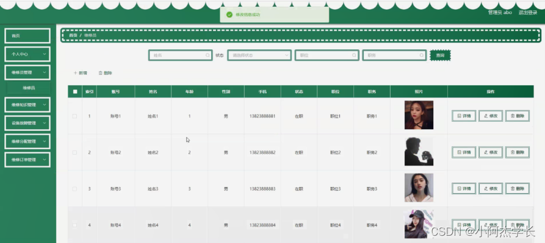545x243 pixels.
Task: Open the photo thumbnail in row 账号4
Action: (419, 224)
